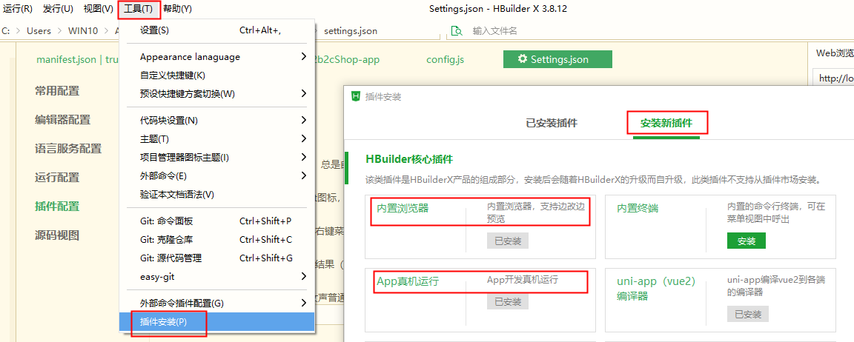
Task: Click the HBuilder logo in 插件安装 dialog
Action: point(356,96)
